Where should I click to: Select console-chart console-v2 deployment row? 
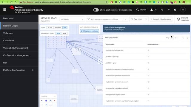[x=146, y=88]
